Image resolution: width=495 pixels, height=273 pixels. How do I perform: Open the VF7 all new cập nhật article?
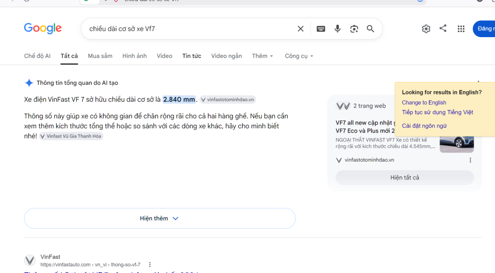pyautogui.click(x=365, y=126)
